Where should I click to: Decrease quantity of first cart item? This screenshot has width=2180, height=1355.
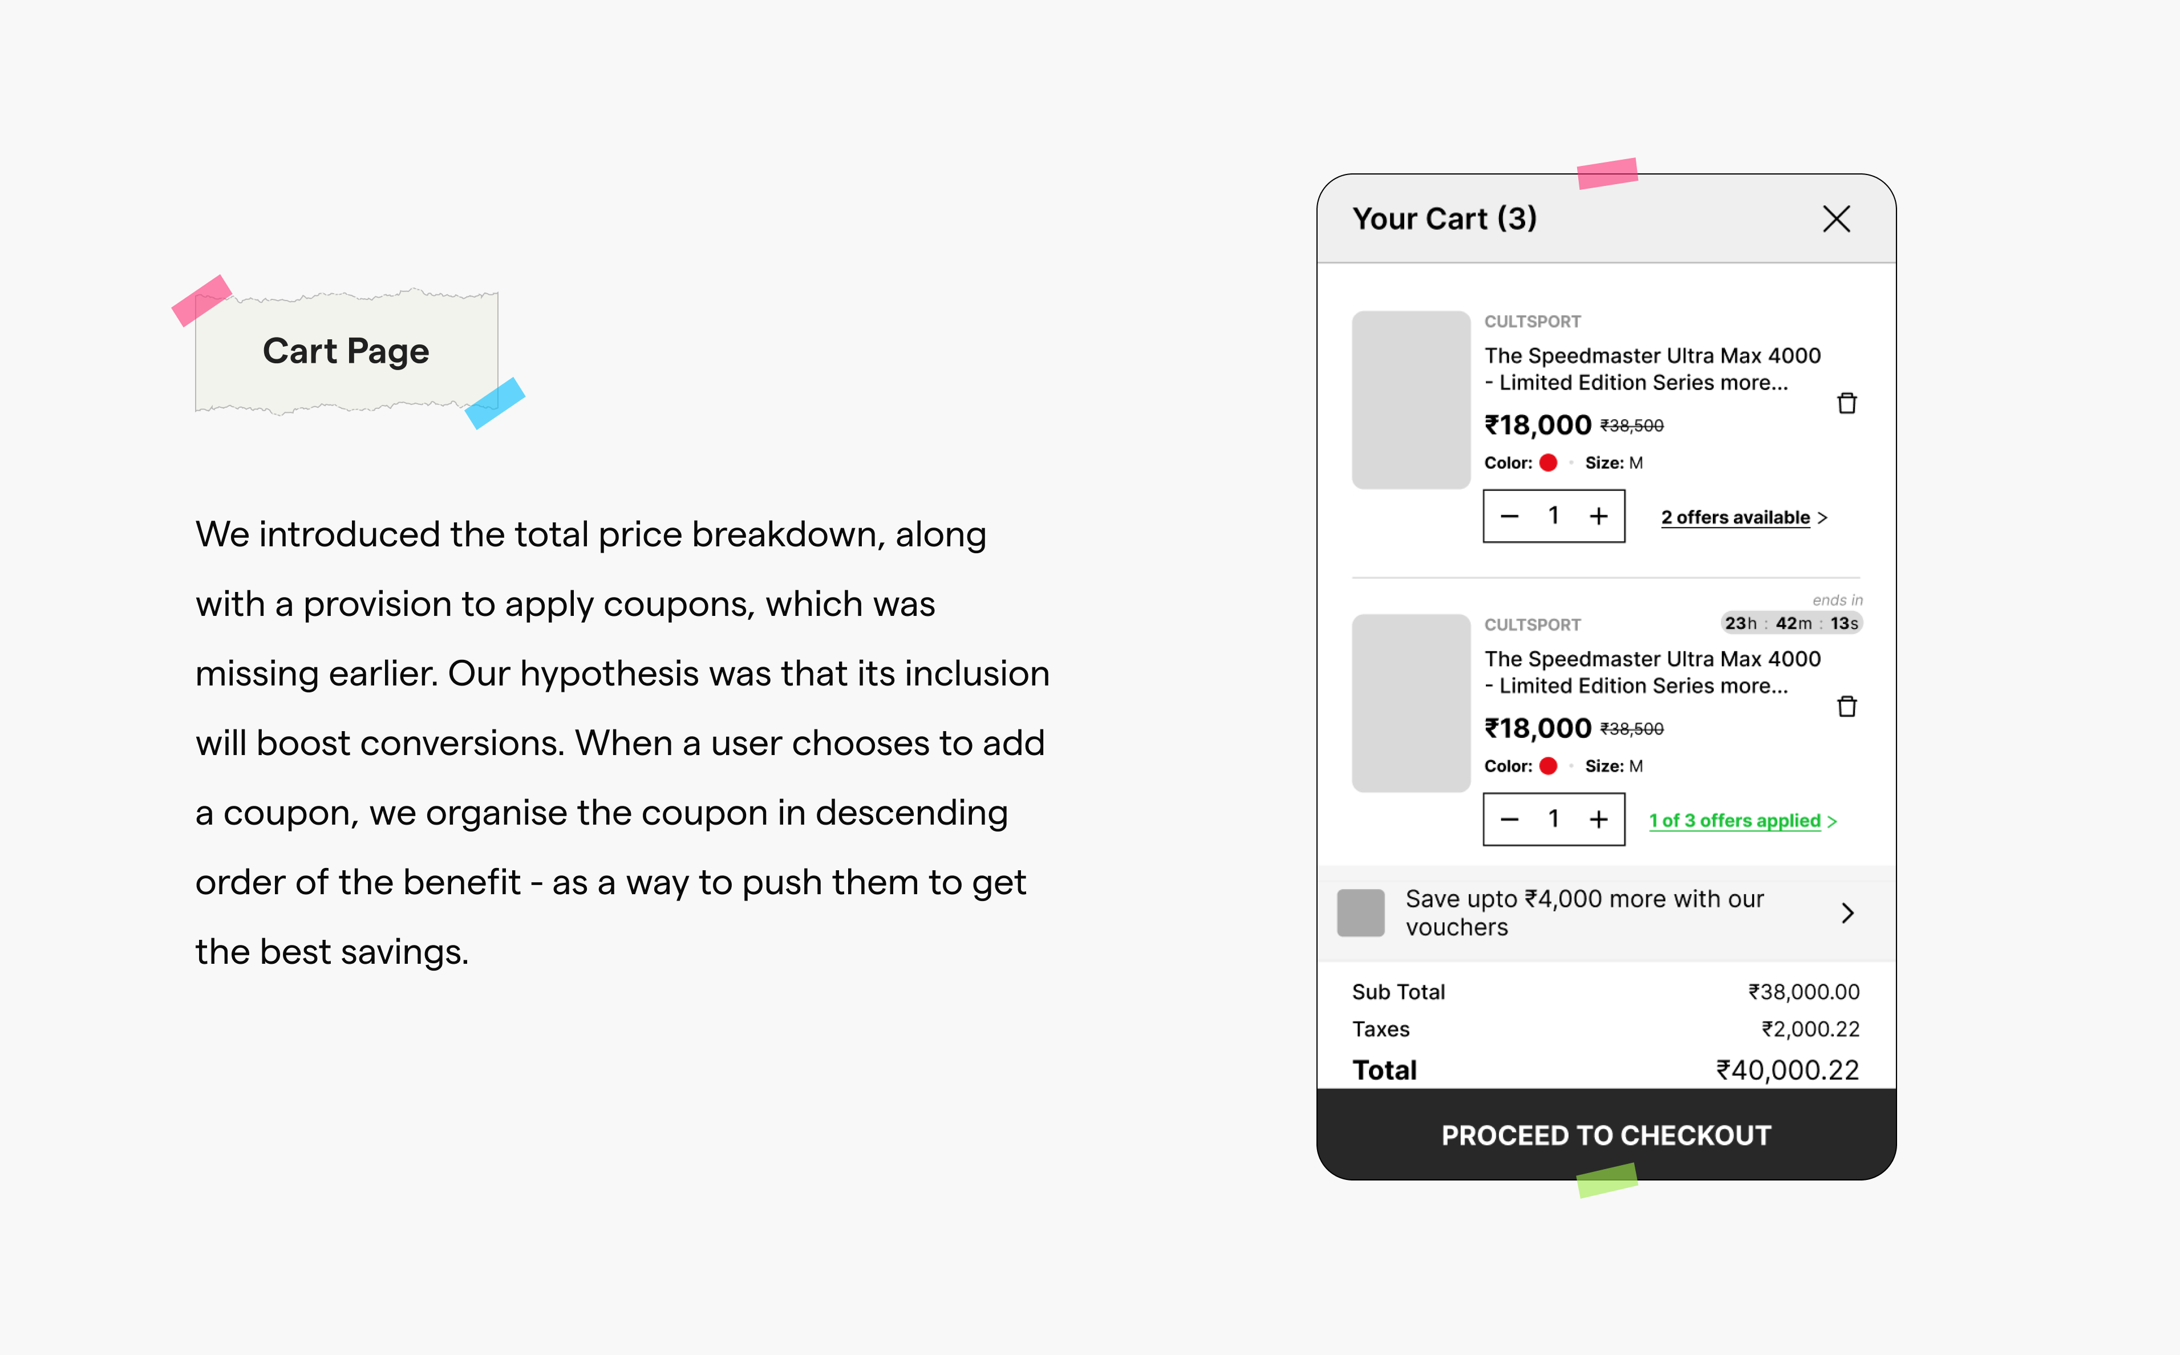click(x=1509, y=516)
